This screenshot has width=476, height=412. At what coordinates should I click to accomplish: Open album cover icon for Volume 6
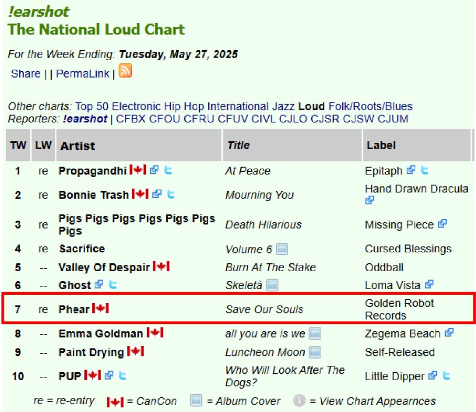[282, 249]
